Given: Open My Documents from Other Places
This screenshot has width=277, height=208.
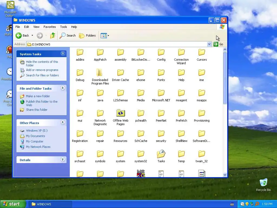Looking at the screenshot, I should pos(35,136).
